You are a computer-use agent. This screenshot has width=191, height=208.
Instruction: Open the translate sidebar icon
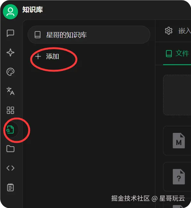pyautogui.click(x=11, y=91)
